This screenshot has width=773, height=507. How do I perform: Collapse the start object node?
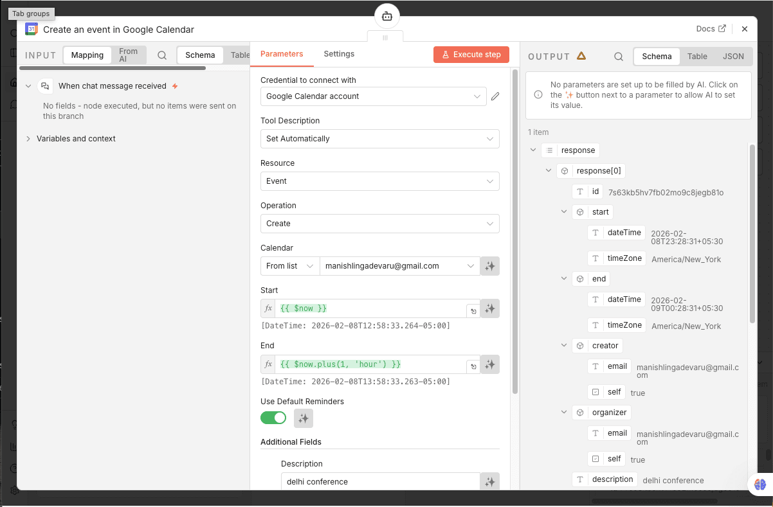tap(564, 212)
